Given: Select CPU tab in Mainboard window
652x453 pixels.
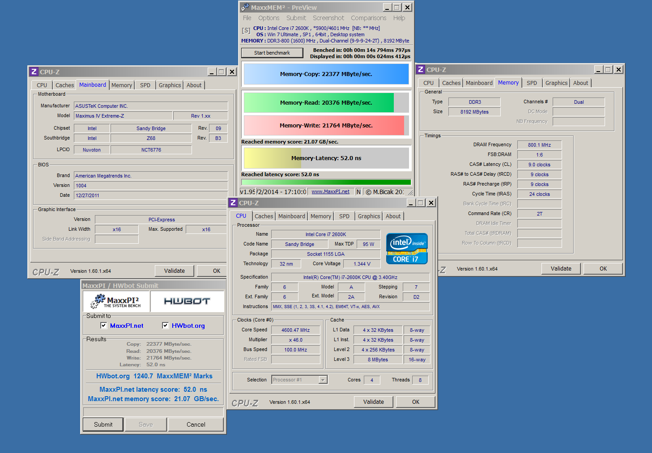Looking at the screenshot, I should pos(42,85).
